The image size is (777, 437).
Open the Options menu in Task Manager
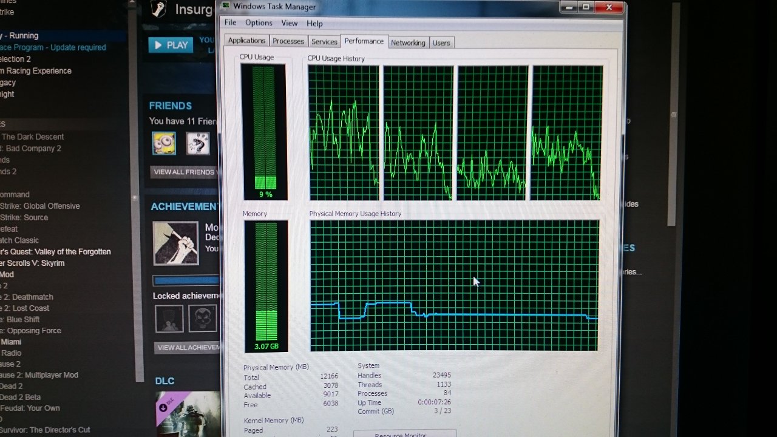pos(259,22)
